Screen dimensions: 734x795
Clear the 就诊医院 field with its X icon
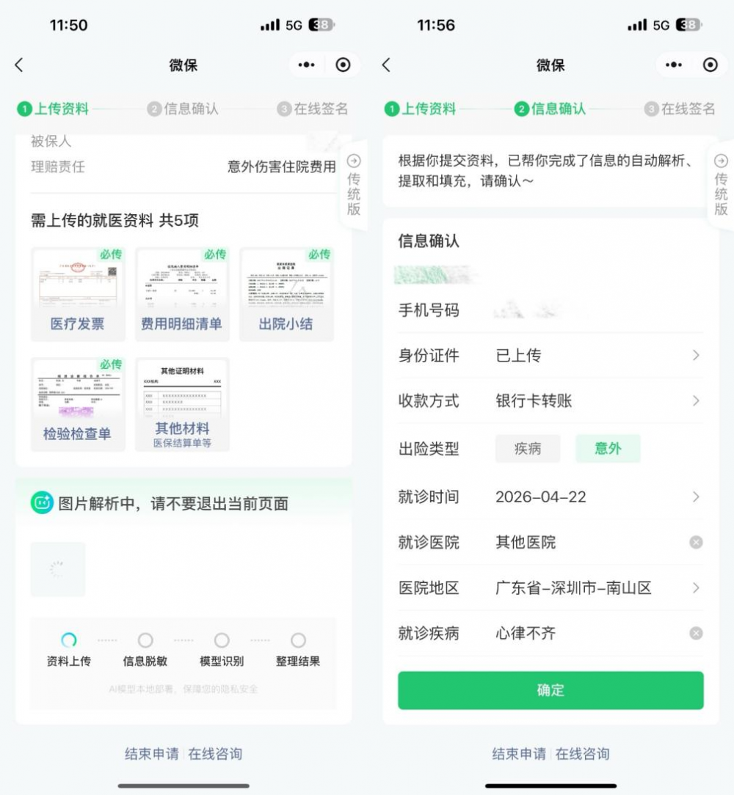[x=696, y=543]
